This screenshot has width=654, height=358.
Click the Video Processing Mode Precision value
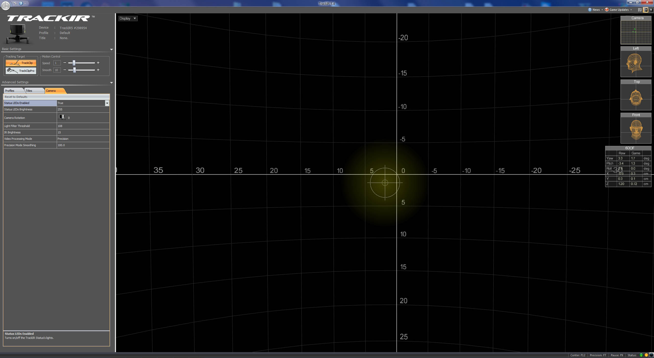pyautogui.click(x=83, y=139)
